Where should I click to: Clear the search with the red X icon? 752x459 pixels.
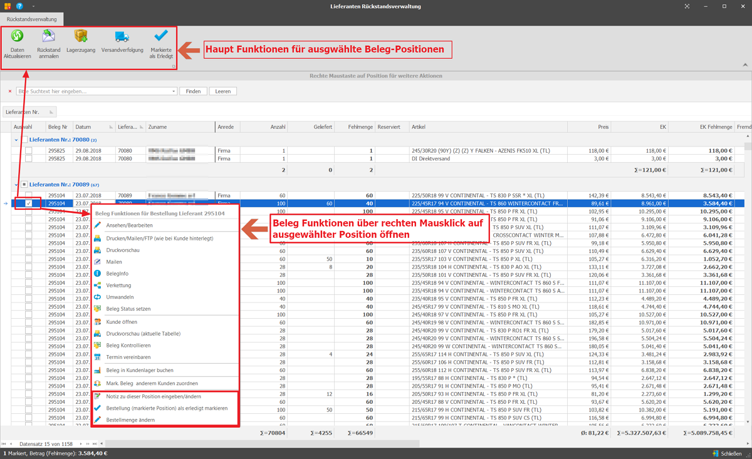(10, 91)
